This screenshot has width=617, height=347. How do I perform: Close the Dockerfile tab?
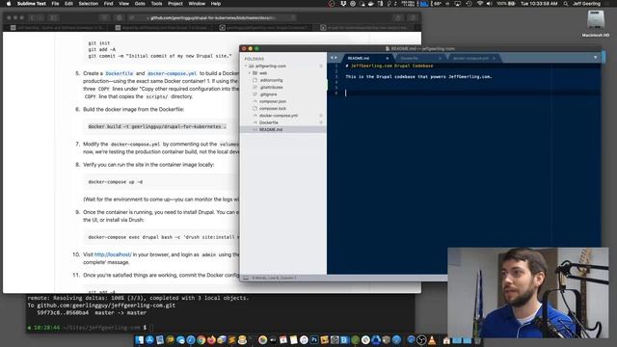pos(440,58)
